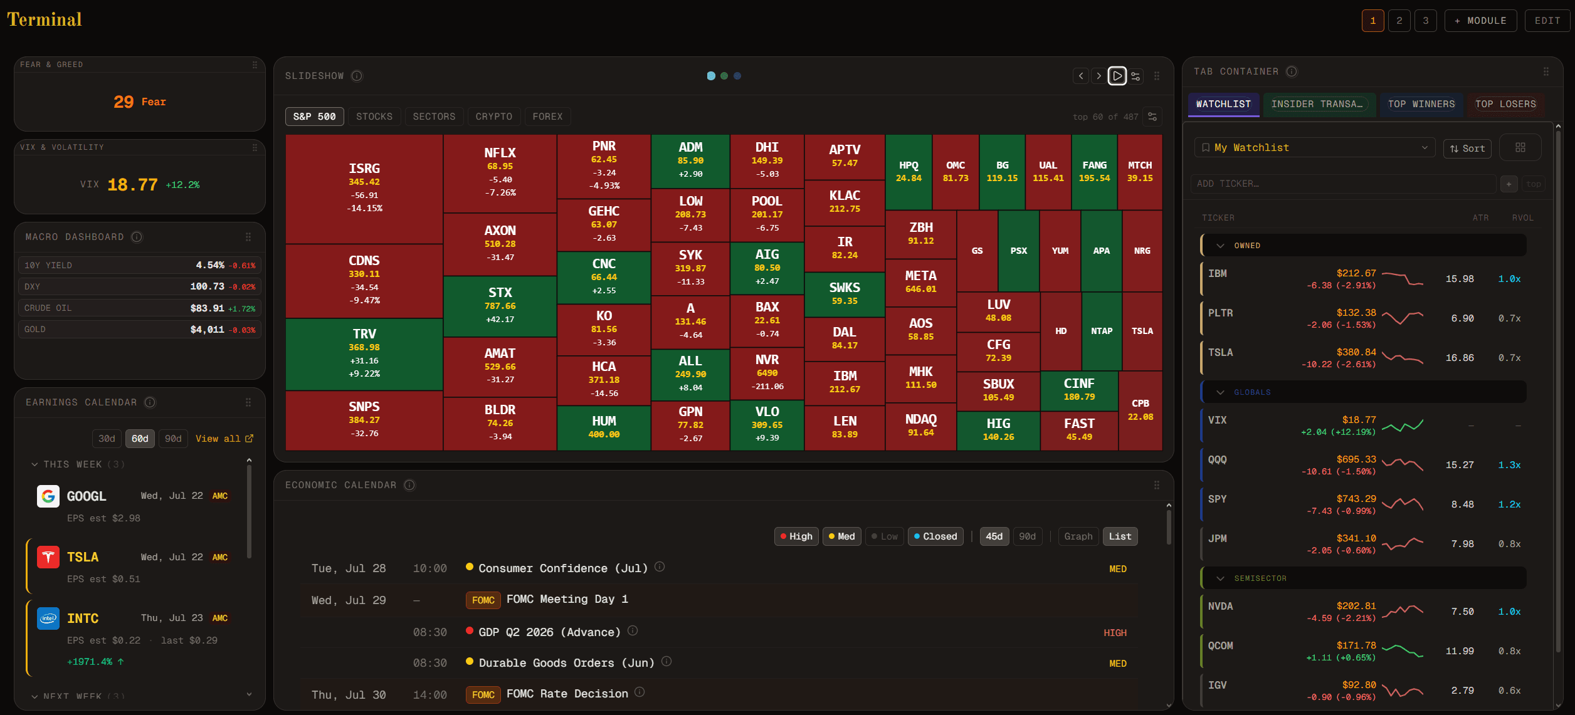This screenshot has width=1575, height=715.
Task: Go to previous slide in slideshow
Action: [1081, 76]
